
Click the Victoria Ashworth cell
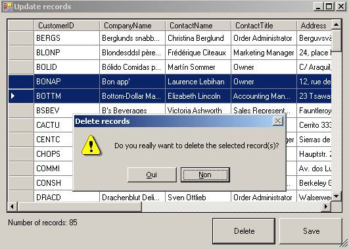click(x=198, y=109)
